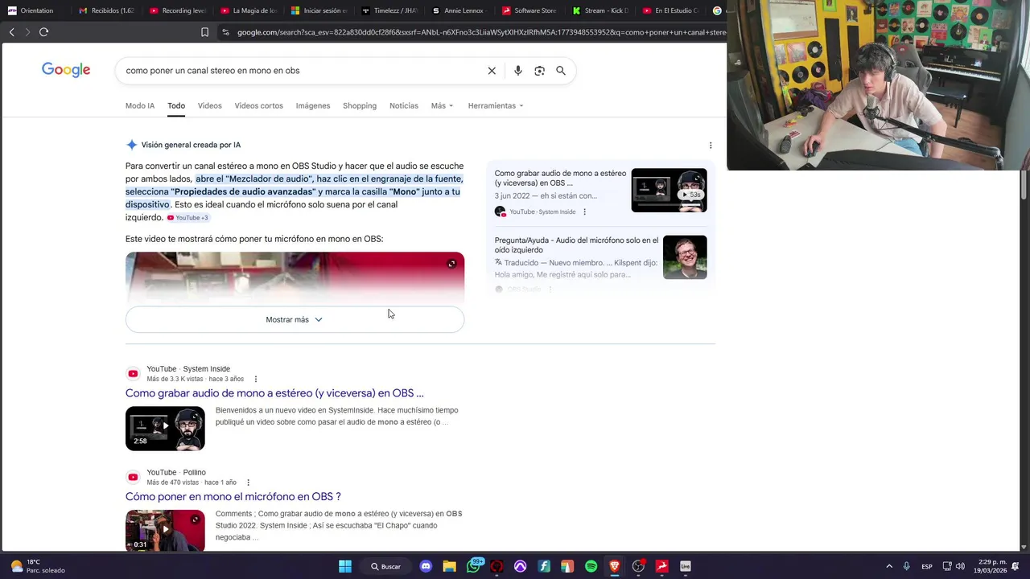1030x579 pixels.
Task: Open three-dot menu of Pollino result
Action: [248, 482]
